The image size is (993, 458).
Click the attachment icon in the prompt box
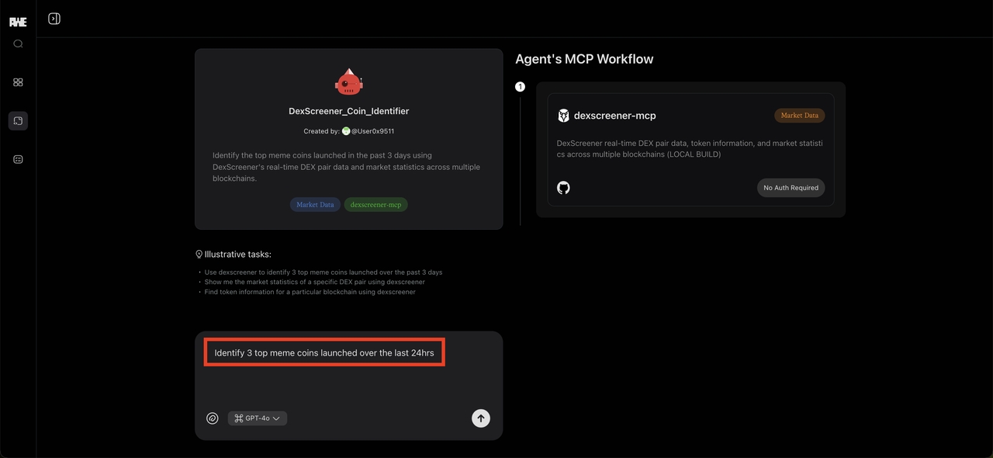coord(213,418)
